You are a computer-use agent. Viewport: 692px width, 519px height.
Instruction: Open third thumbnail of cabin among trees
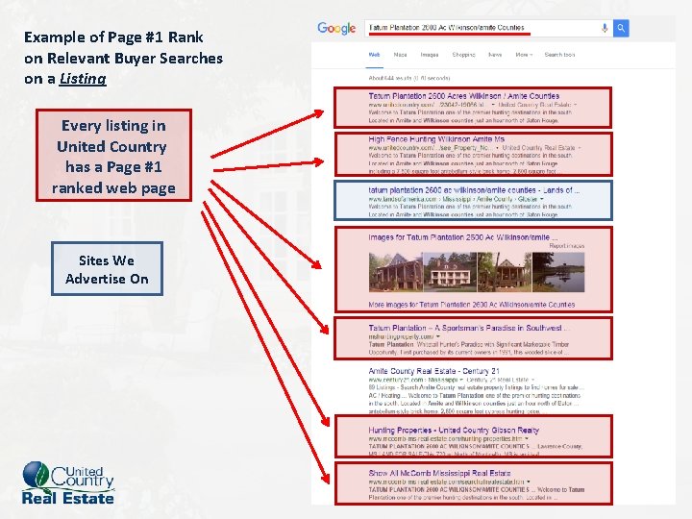coord(505,272)
